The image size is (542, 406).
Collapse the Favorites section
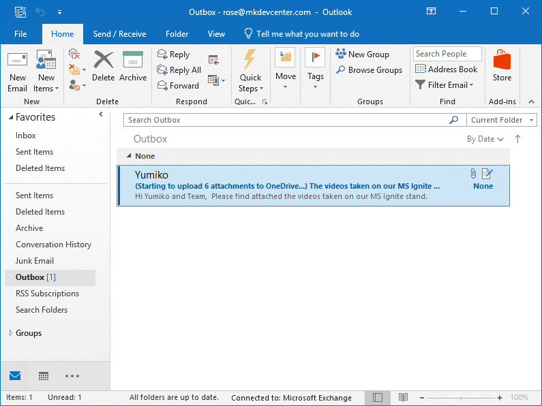pos(11,117)
